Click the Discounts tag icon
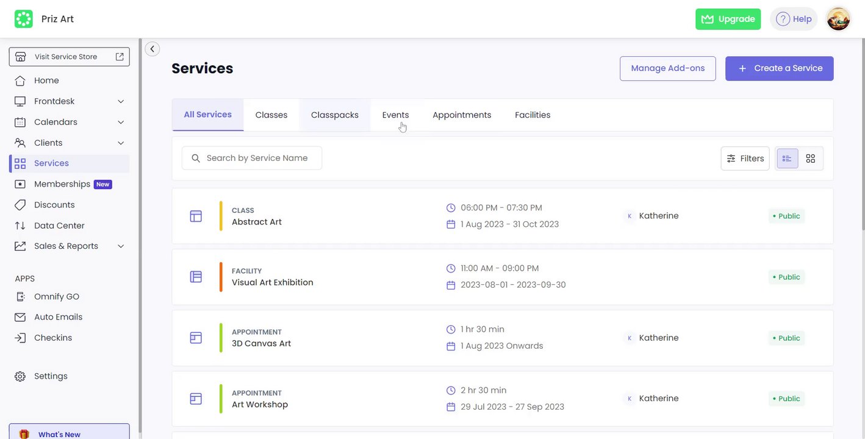865x439 pixels. coord(20,205)
